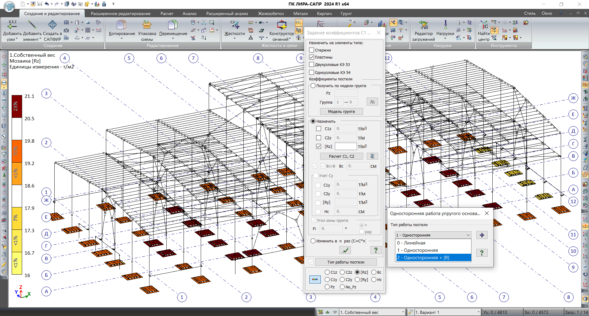Select the Получить по модели грунта radio
The height and width of the screenshot is (316, 589).
(313, 86)
